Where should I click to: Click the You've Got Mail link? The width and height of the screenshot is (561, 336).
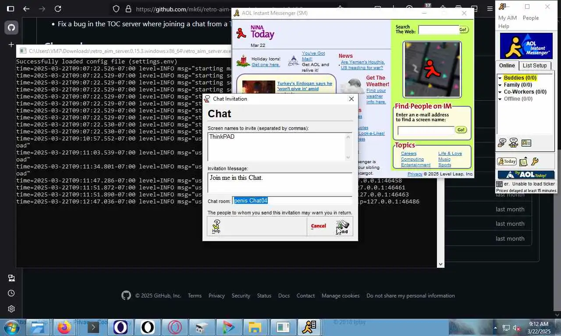click(313, 56)
